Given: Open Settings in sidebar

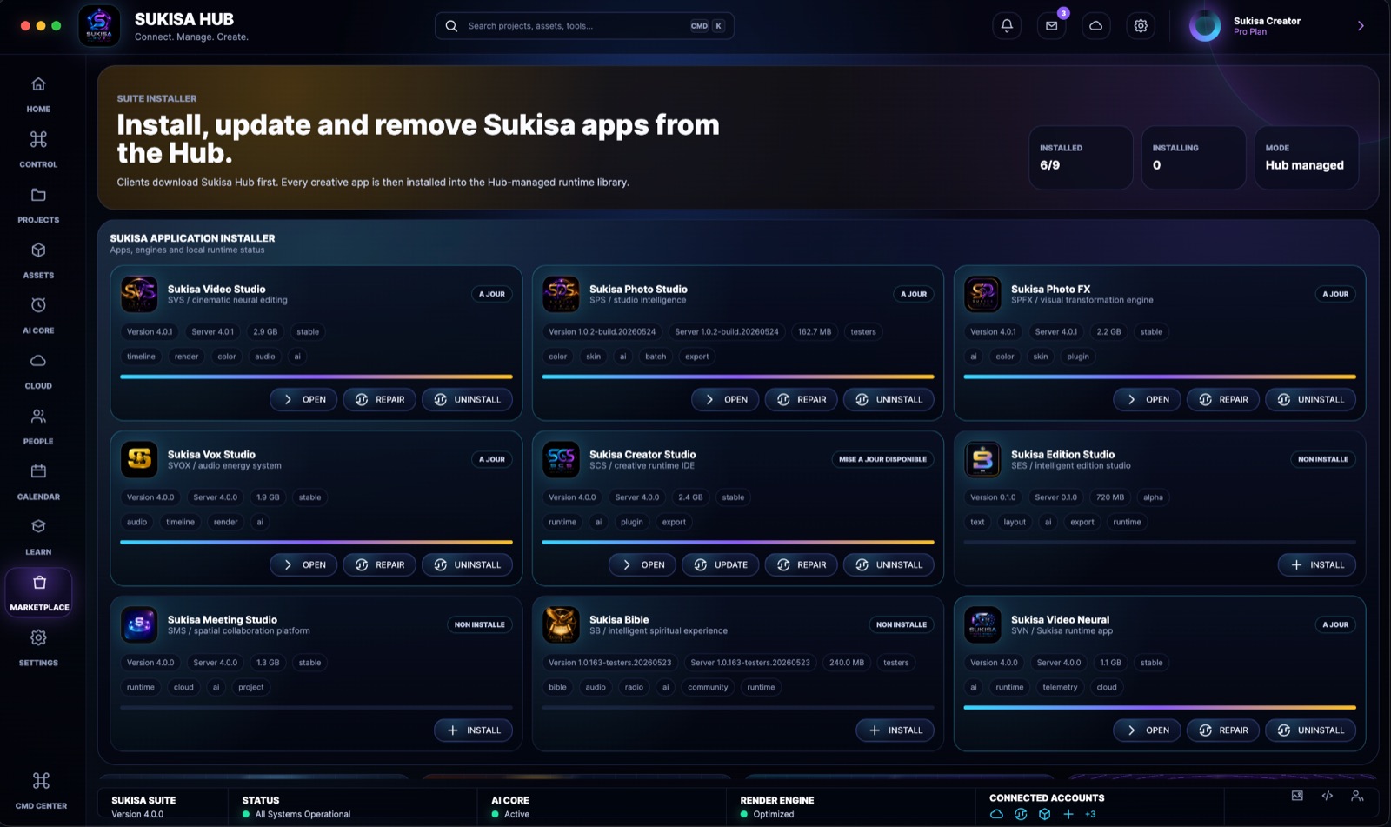Looking at the screenshot, I should click(x=38, y=648).
